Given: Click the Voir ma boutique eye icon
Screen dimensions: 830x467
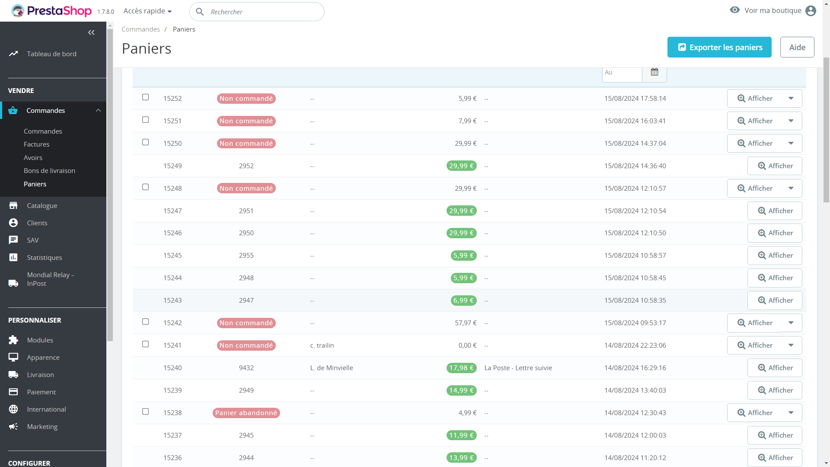Looking at the screenshot, I should (735, 10).
